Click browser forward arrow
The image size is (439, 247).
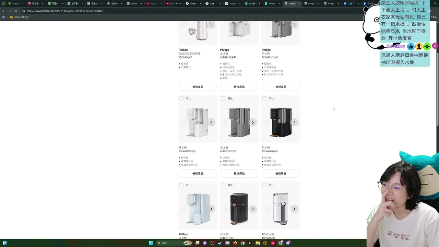pyautogui.click(x=10, y=11)
